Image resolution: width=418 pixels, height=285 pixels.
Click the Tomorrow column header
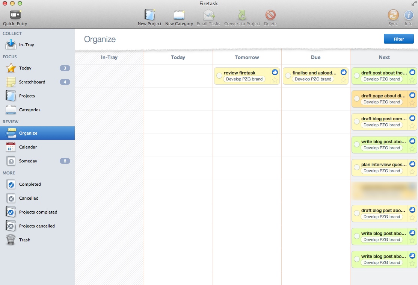point(247,58)
